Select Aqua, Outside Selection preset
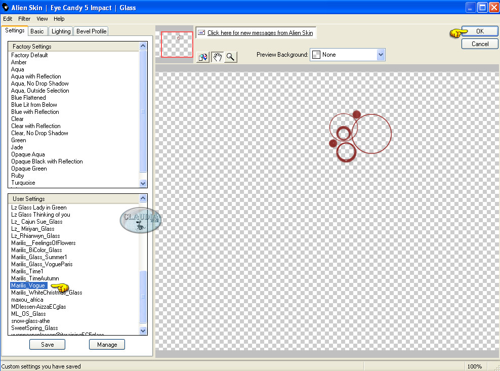500x371 pixels. [40, 91]
